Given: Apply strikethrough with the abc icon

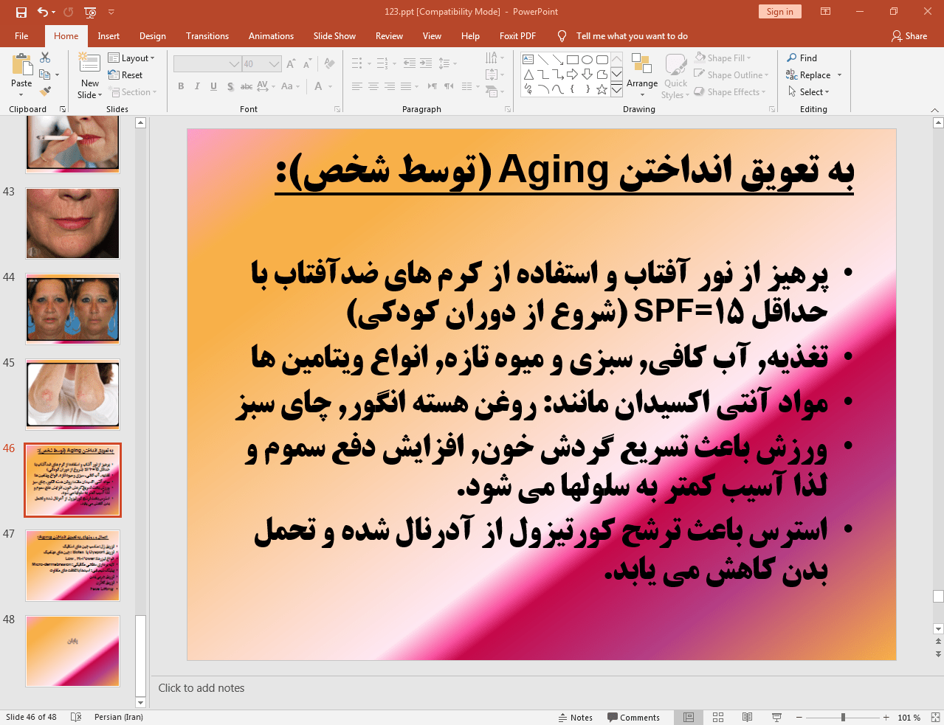Looking at the screenshot, I should pos(247,86).
